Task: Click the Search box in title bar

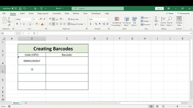Action: 98,8
